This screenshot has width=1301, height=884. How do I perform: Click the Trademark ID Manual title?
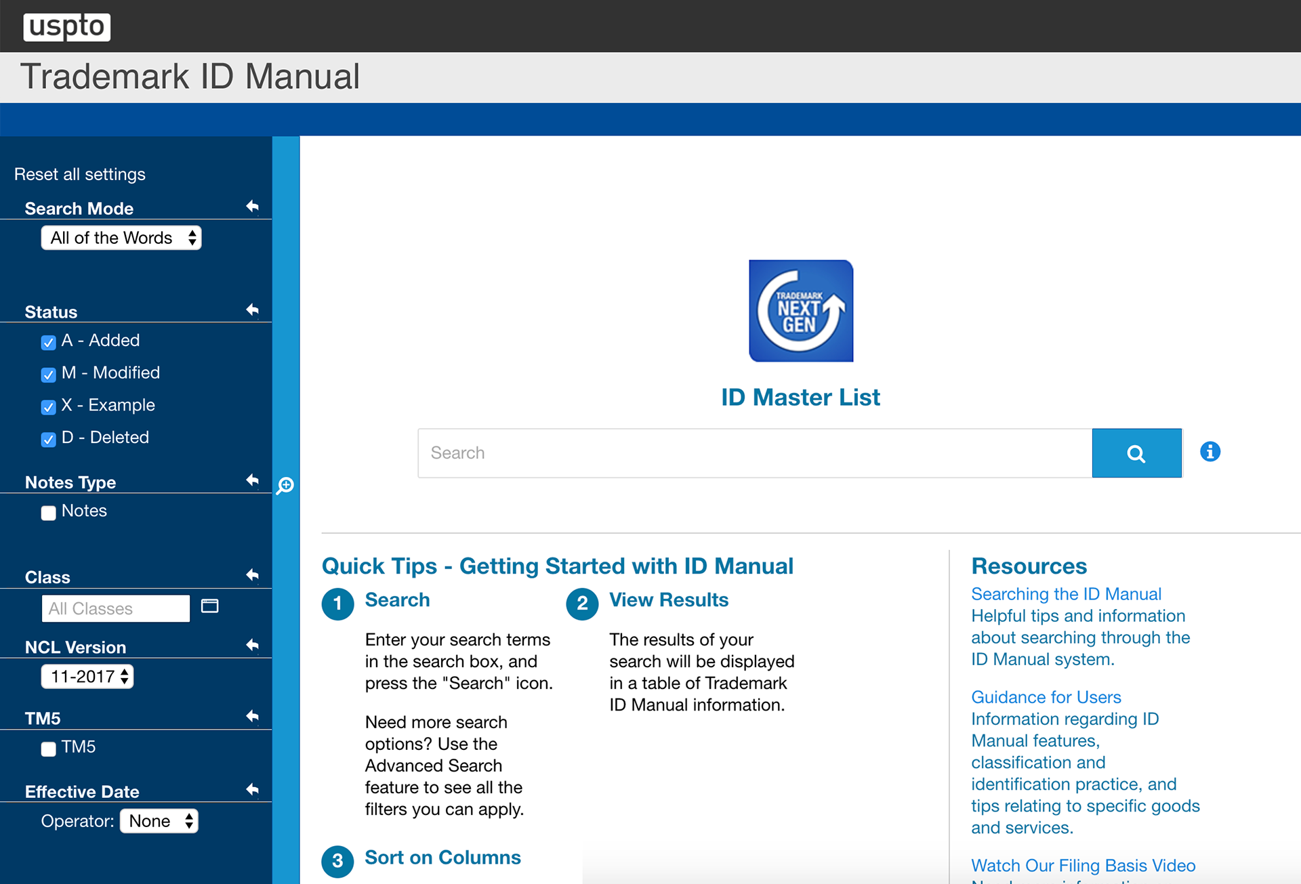pos(190,77)
